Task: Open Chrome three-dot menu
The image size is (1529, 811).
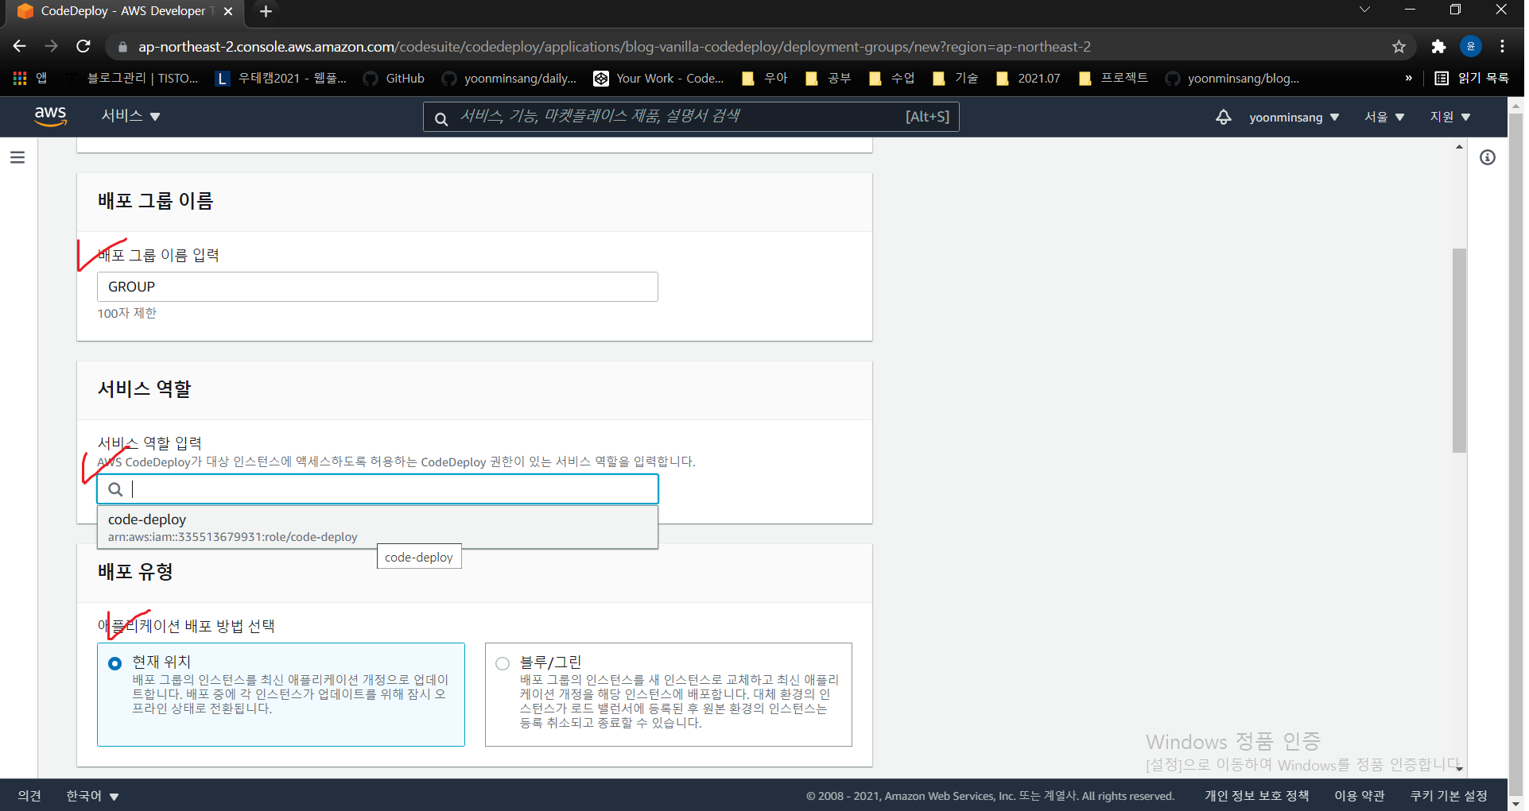Action: point(1502,46)
